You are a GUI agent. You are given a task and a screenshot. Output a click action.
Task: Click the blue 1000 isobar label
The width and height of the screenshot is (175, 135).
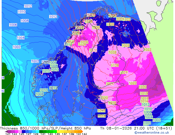[x=147, y=123]
